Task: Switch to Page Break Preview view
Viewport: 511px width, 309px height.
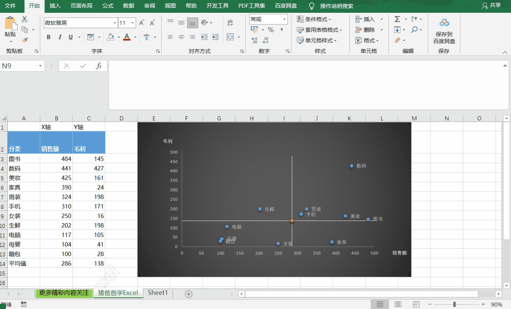Action: tap(416, 304)
